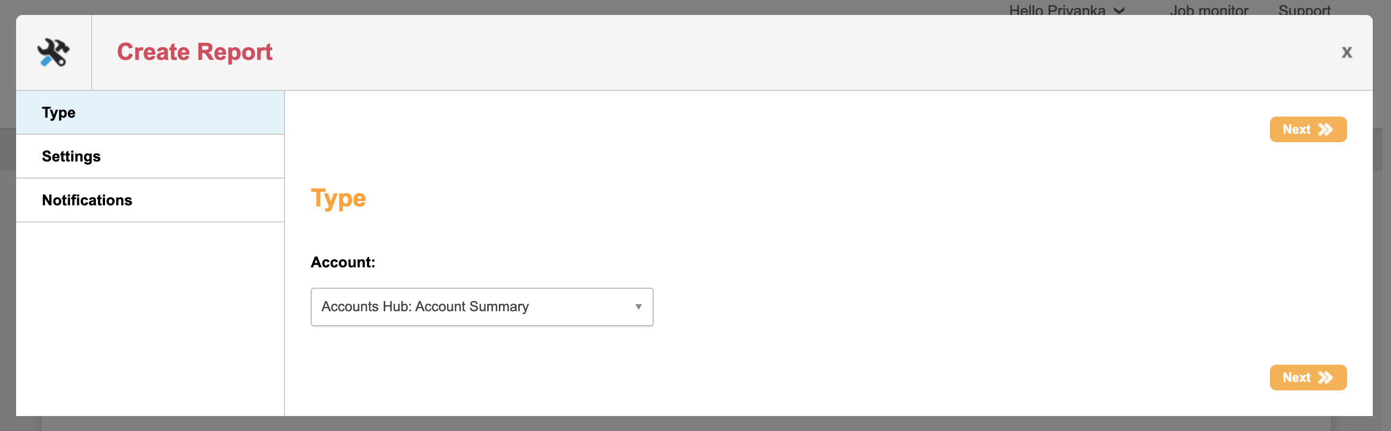
Task: Open the Support link in header
Action: [x=1304, y=10]
